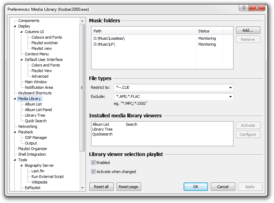The height and width of the screenshot is (203, 274).
Task: Click OK to confirm preferences
Action: pyautogui.click(x=195, y=187)
